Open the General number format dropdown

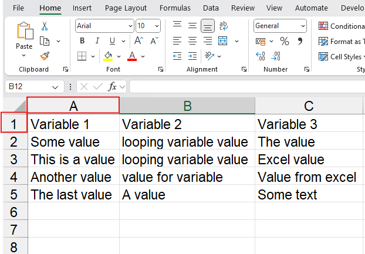303,26
